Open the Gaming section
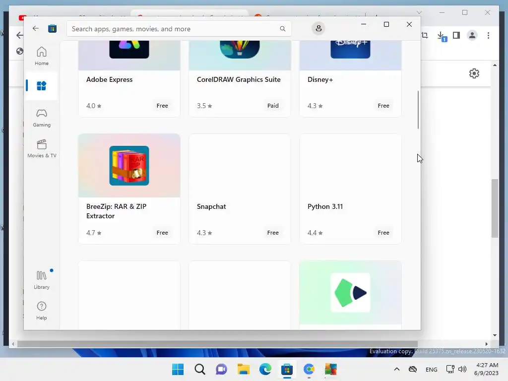Image resolution: width=508 pixels, height=381 pixels. pos(42,118)
